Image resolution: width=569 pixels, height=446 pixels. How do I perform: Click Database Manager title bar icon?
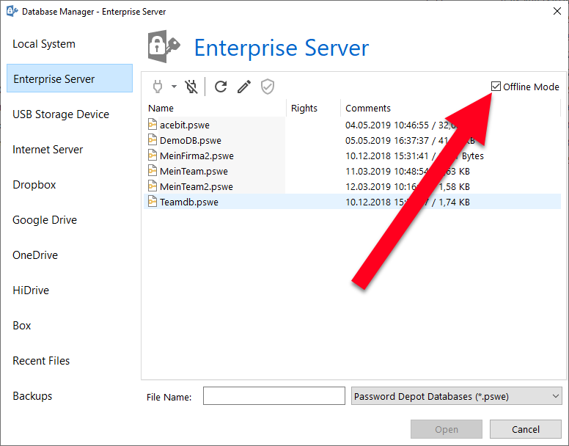[x=12, y=11]
